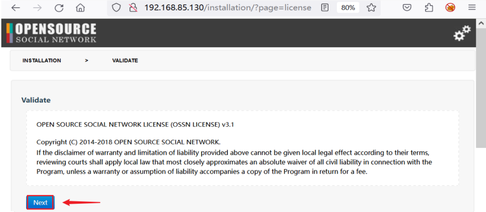Screen dimensions: 486x212
Task: Open the browser hamburger menu
Action: pos(472,8)
